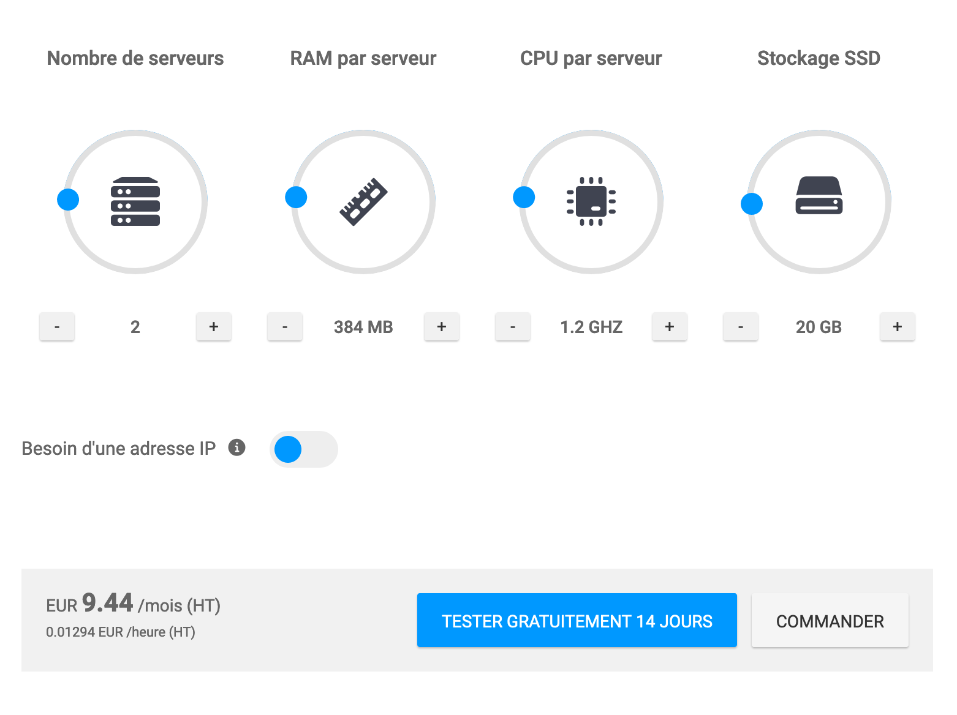The image size is (957, 715).
Task: Toggle the 'Besoin d'une adresse IP' switch
Action: (304, 449)
